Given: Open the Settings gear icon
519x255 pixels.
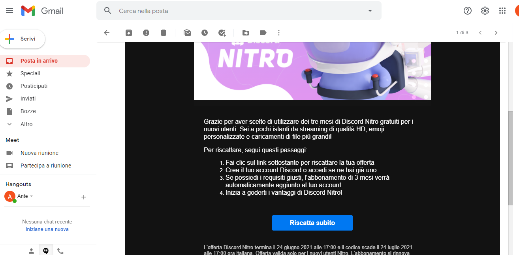Looking at the screenshot, I should click(x=485, y=11).
